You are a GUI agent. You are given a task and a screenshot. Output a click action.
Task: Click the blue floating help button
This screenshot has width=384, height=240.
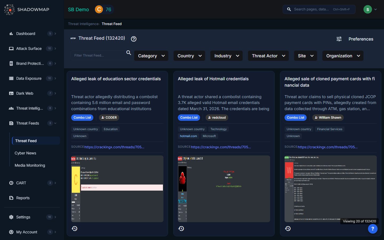pos(373,229)
